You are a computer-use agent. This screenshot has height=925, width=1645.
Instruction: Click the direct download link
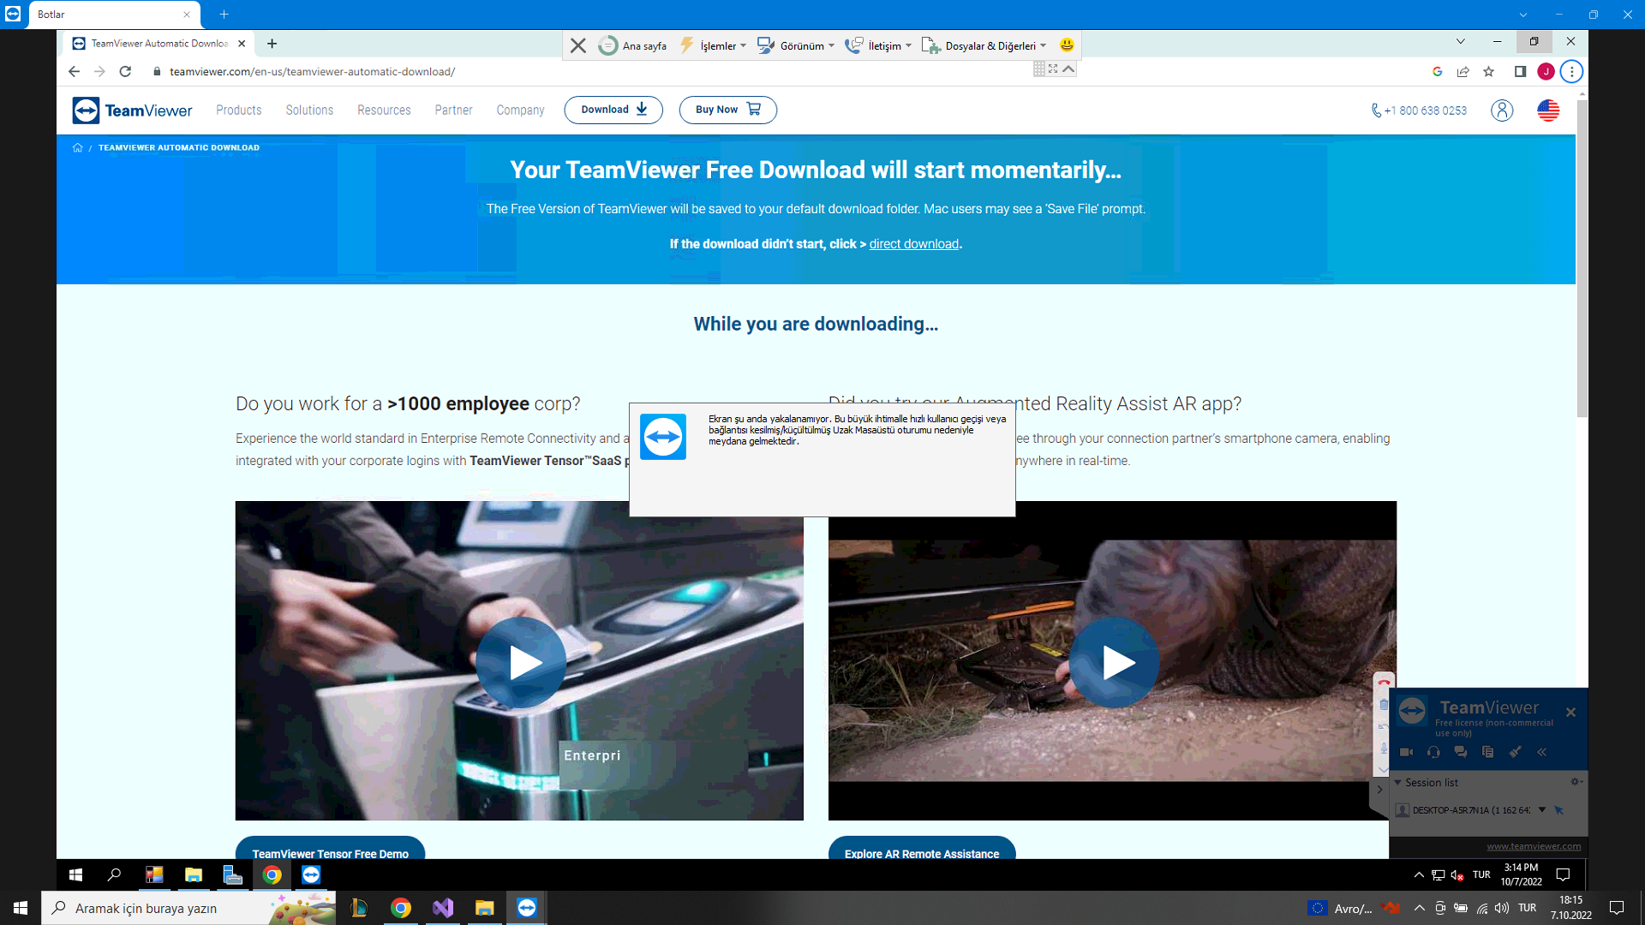click(x=914, y=244)
